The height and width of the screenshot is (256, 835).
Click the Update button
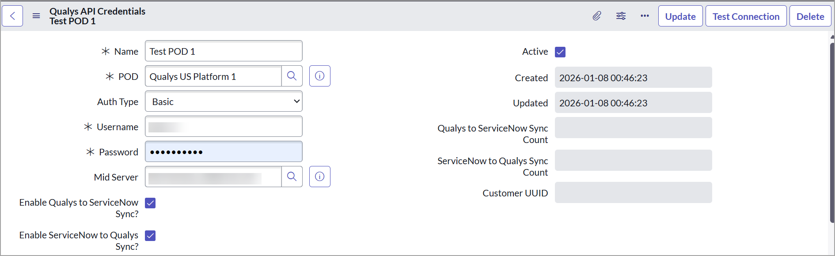pyautogui.click(x=680, y=16)
